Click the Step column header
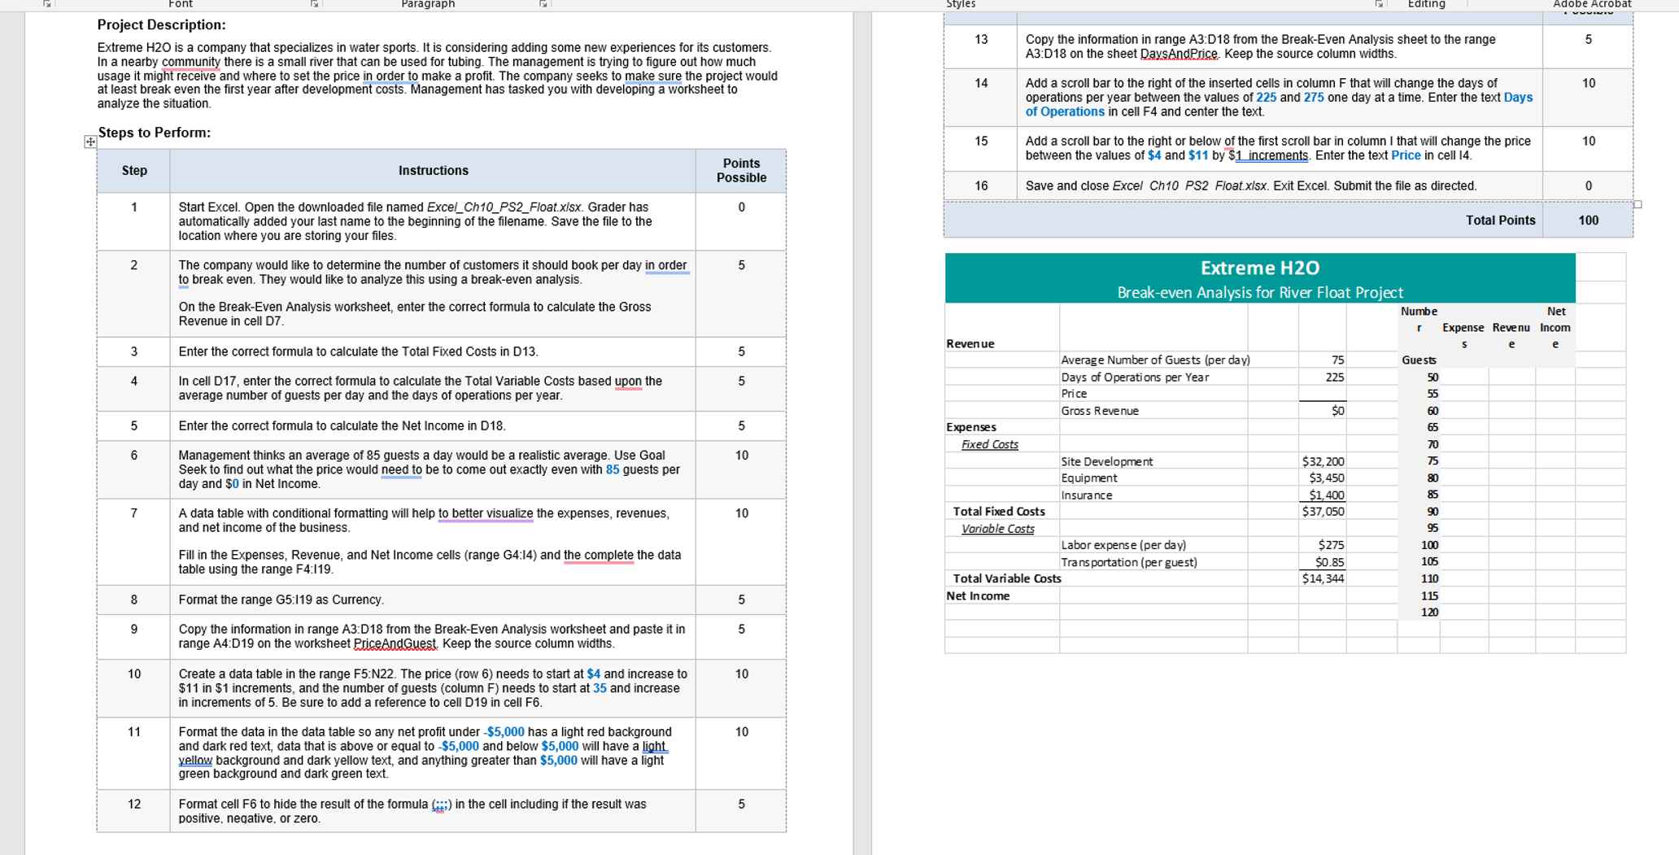1679x855 pixels. 134,171
